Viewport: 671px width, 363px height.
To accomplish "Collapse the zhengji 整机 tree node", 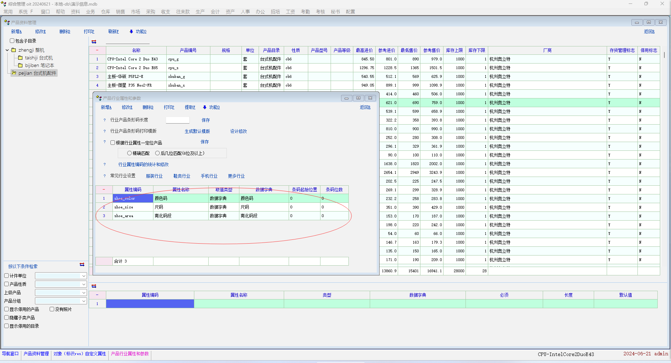I will pyautogui.click(x=7, y=50).
